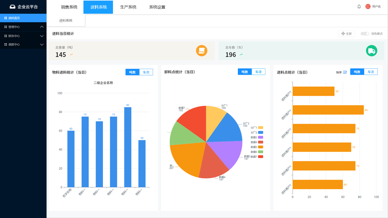Click the 数据6 green legend swatch
This screenshot has height=218, width=388.
point(261,152)
